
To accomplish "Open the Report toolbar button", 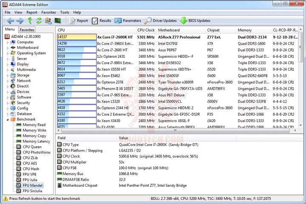I will click(79, 21).
